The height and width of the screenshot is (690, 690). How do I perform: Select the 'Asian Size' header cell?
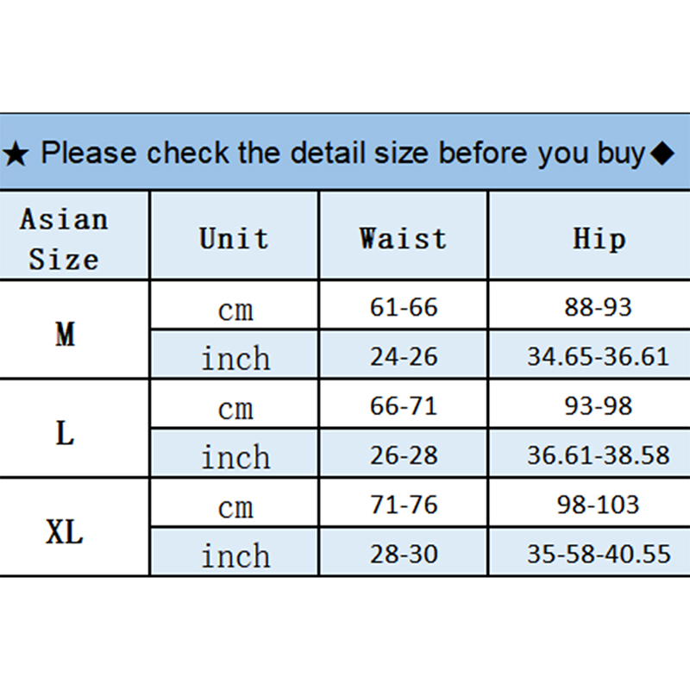[65, 238]
